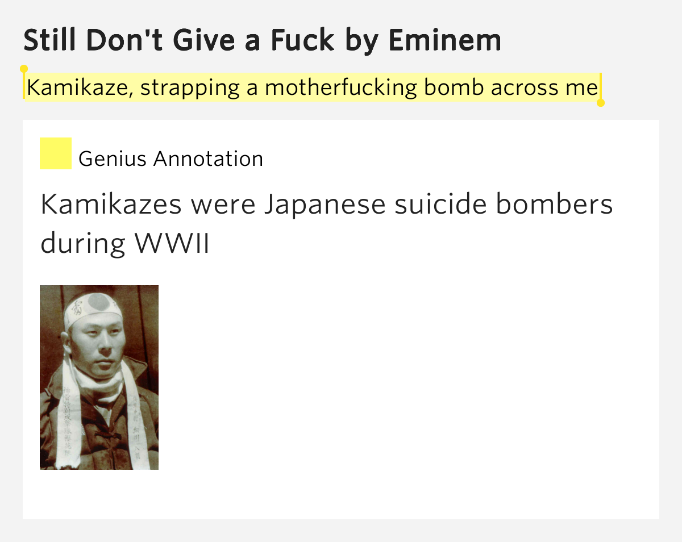Click the highlight start handle dot
Image resolution: width=682 pixels, height=542 pixels.
pyautogui.click(x=24, y=69)
